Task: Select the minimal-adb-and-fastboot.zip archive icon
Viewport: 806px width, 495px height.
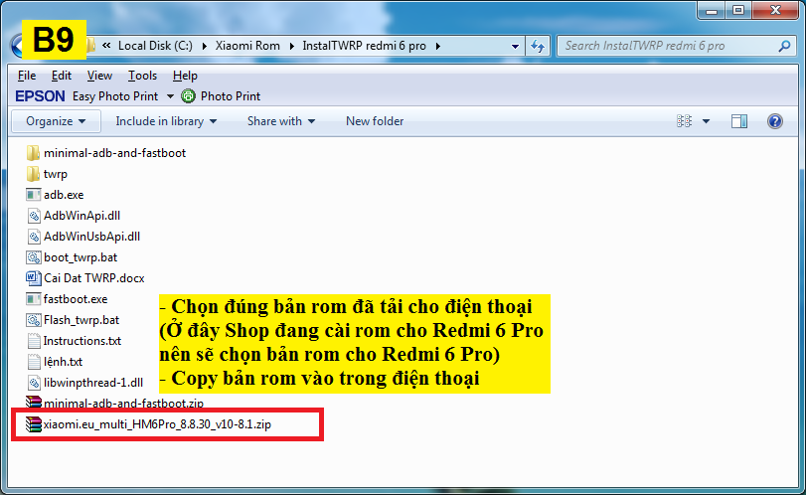Action: coord(34,402)
